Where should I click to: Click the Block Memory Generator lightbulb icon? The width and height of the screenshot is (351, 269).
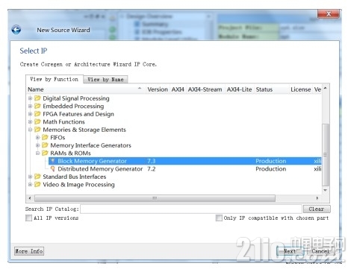tap(52, 161)
